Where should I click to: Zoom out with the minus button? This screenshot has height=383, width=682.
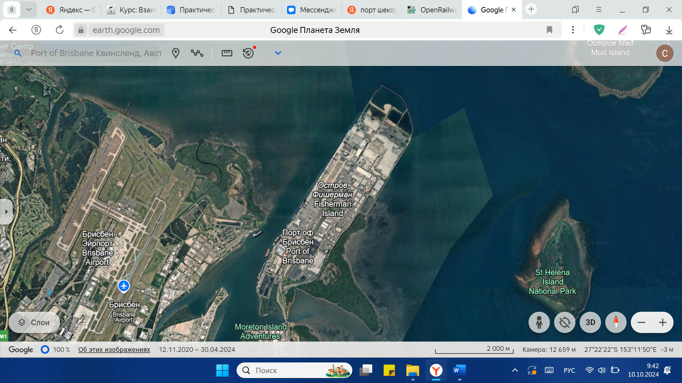(x=641, y=322)
